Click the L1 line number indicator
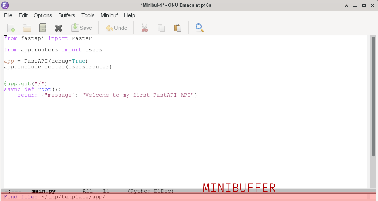 coord(106,191)
